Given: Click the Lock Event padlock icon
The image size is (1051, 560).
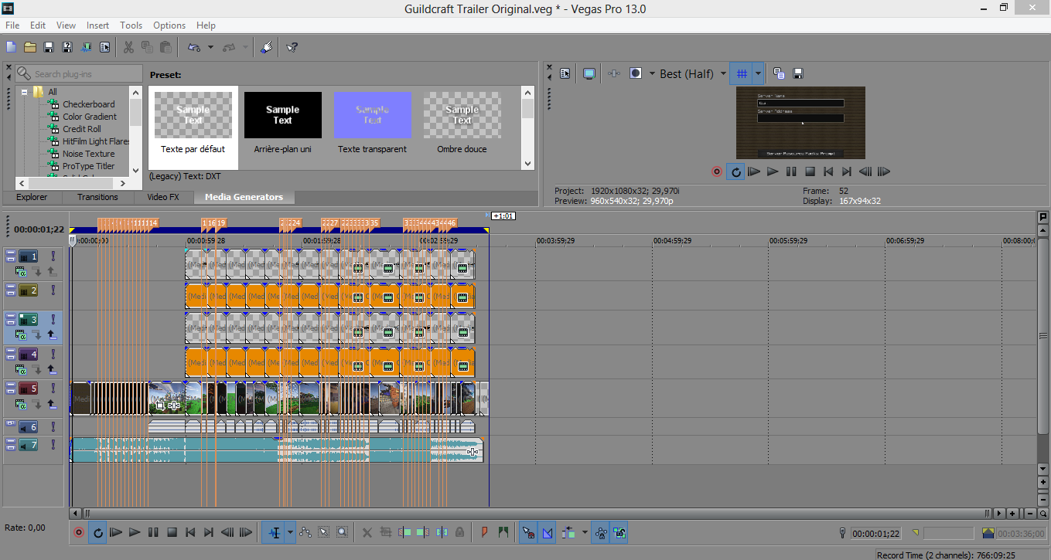Looking at the screenshot, I should pyautogui.click(x=460, y=532).
